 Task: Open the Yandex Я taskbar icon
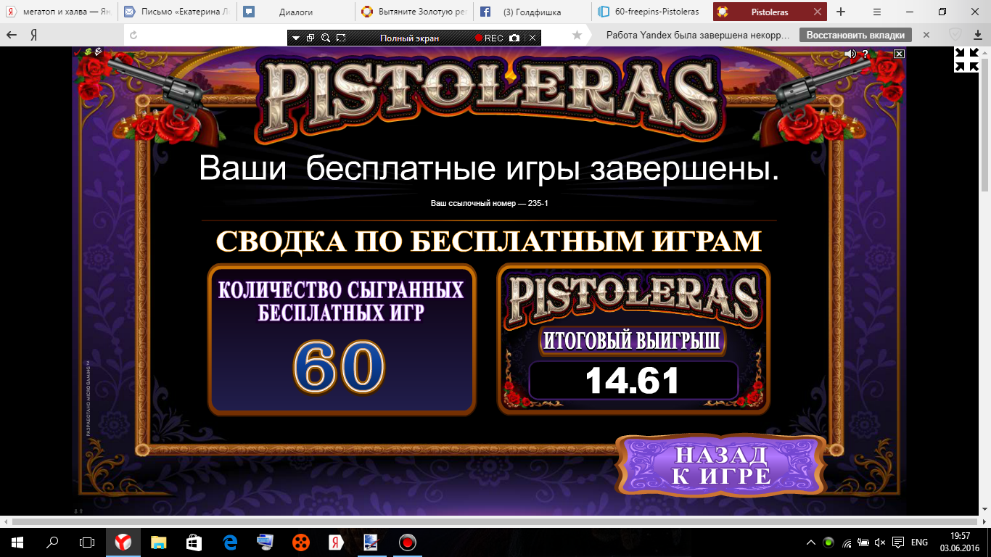point(336,542)
